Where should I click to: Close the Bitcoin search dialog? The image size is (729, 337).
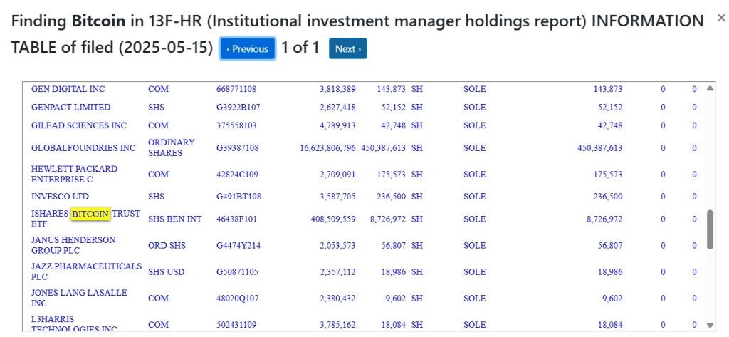point(721,18)
